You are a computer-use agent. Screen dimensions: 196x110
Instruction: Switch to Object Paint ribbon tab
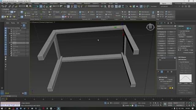click(x=34, y=9)
